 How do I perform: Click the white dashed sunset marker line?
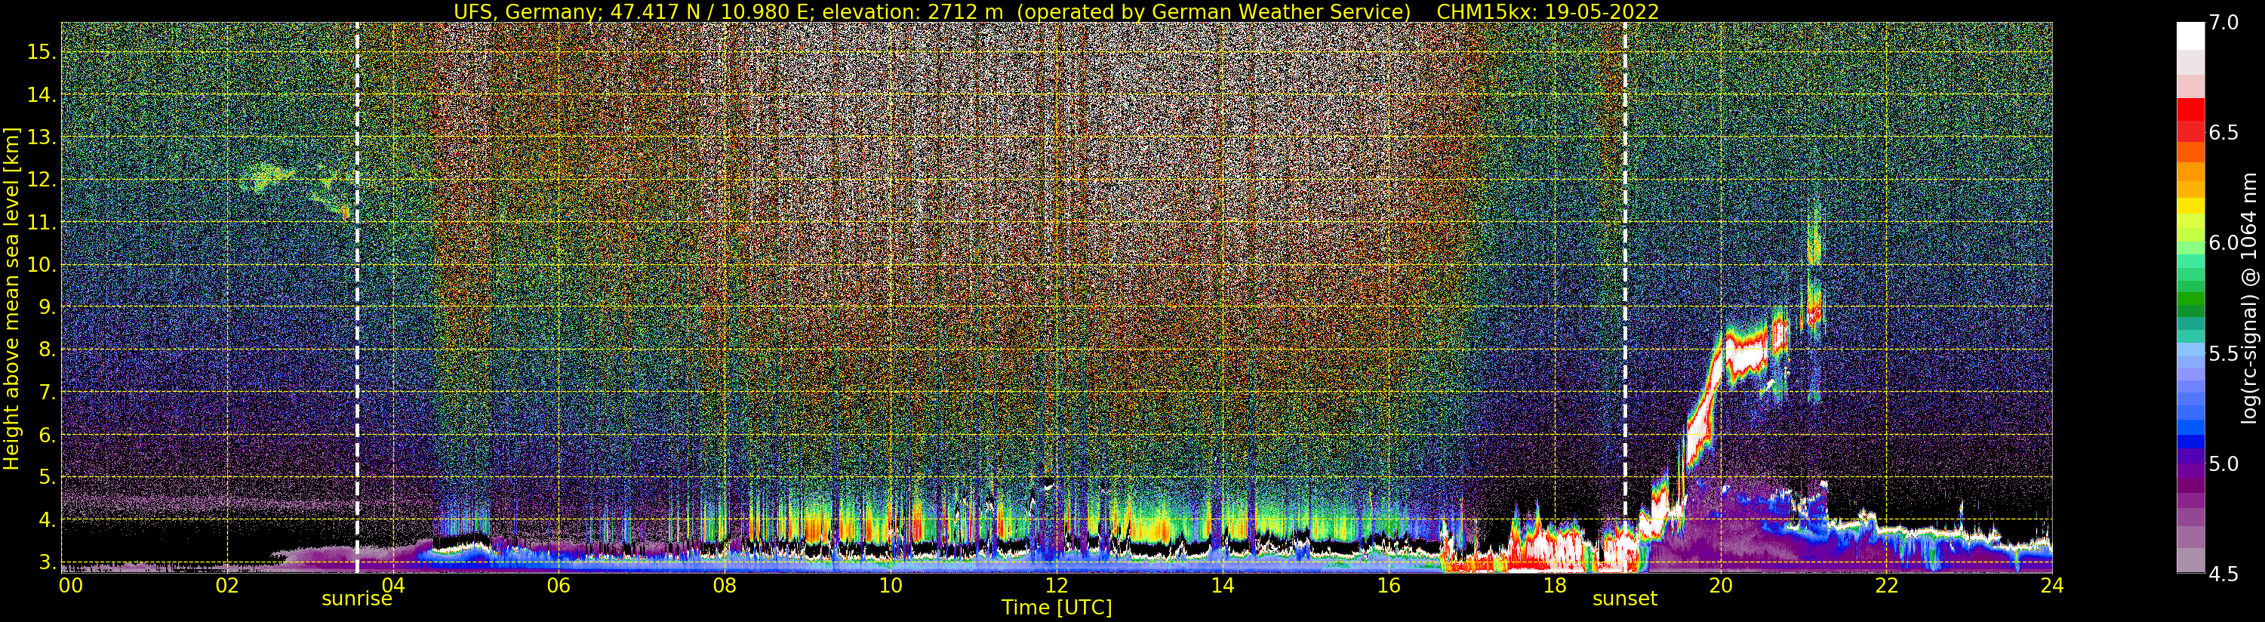tap(1625, 297)
